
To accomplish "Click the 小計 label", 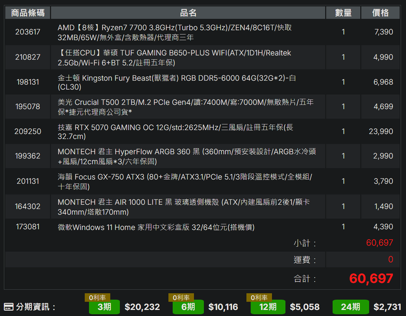I will click(x=304, y=243).
